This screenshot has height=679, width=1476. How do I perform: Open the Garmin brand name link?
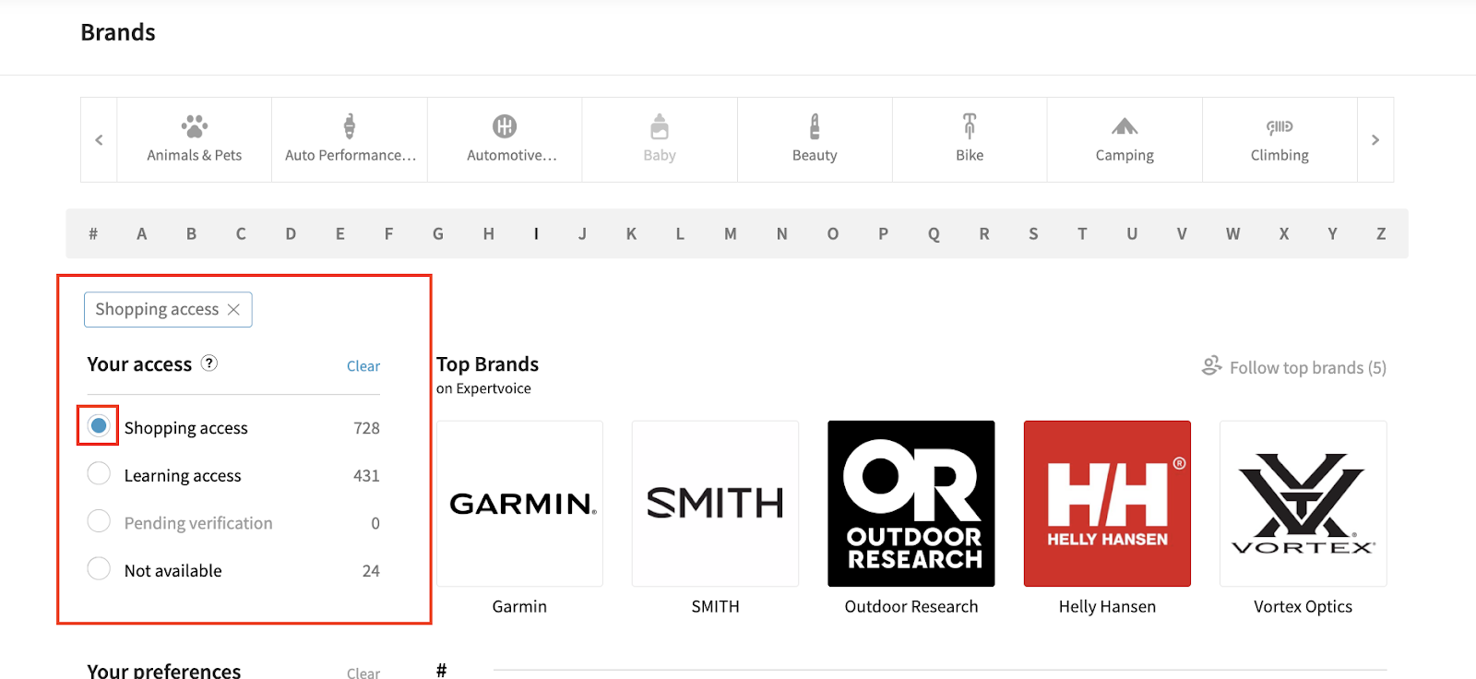click(x=519, y=606)
